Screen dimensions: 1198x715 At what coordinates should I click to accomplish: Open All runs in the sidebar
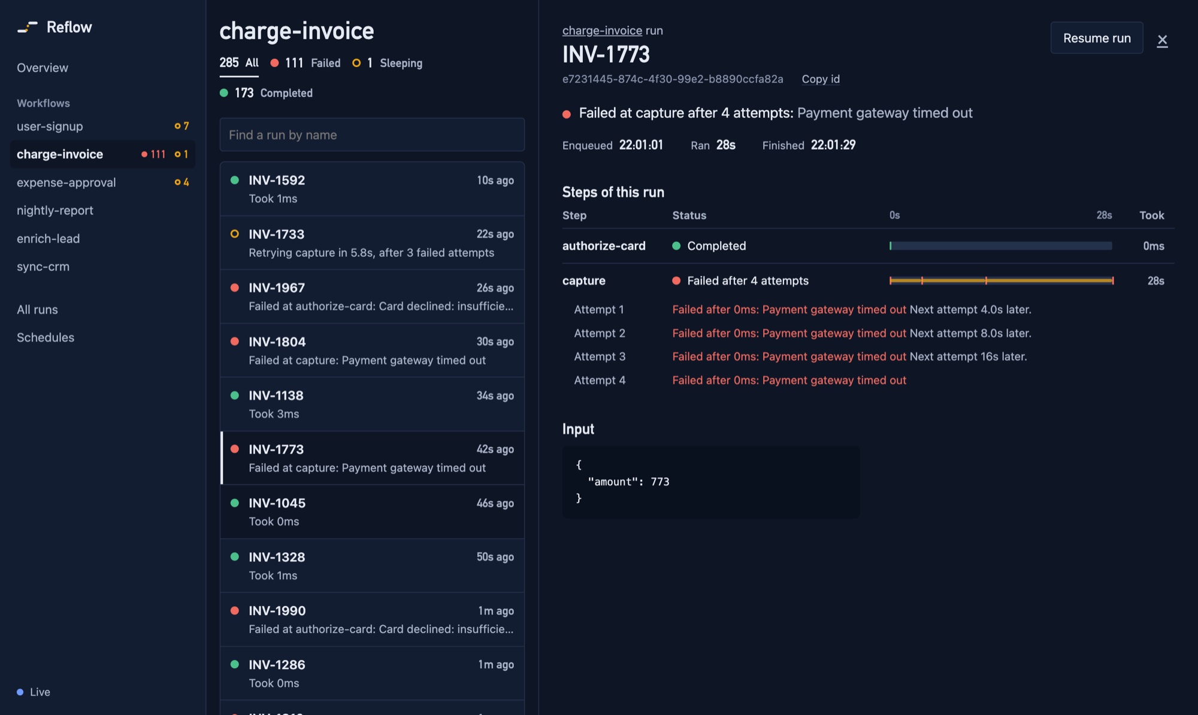pos(37,310)
